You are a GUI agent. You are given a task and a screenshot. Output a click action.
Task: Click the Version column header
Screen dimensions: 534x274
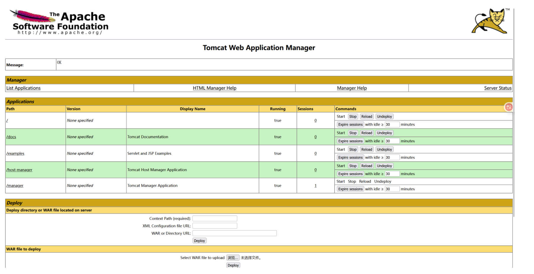(74, 109)
